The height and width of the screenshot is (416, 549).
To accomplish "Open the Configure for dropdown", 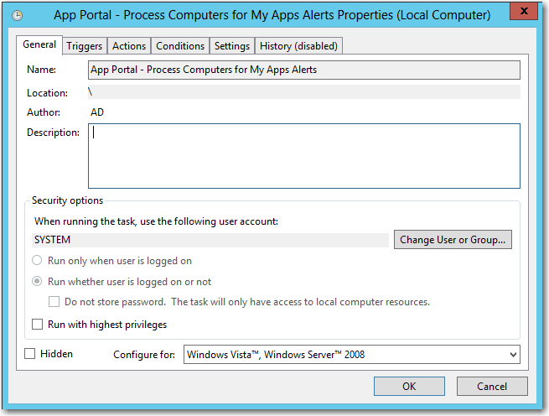I will coord(351,354).
